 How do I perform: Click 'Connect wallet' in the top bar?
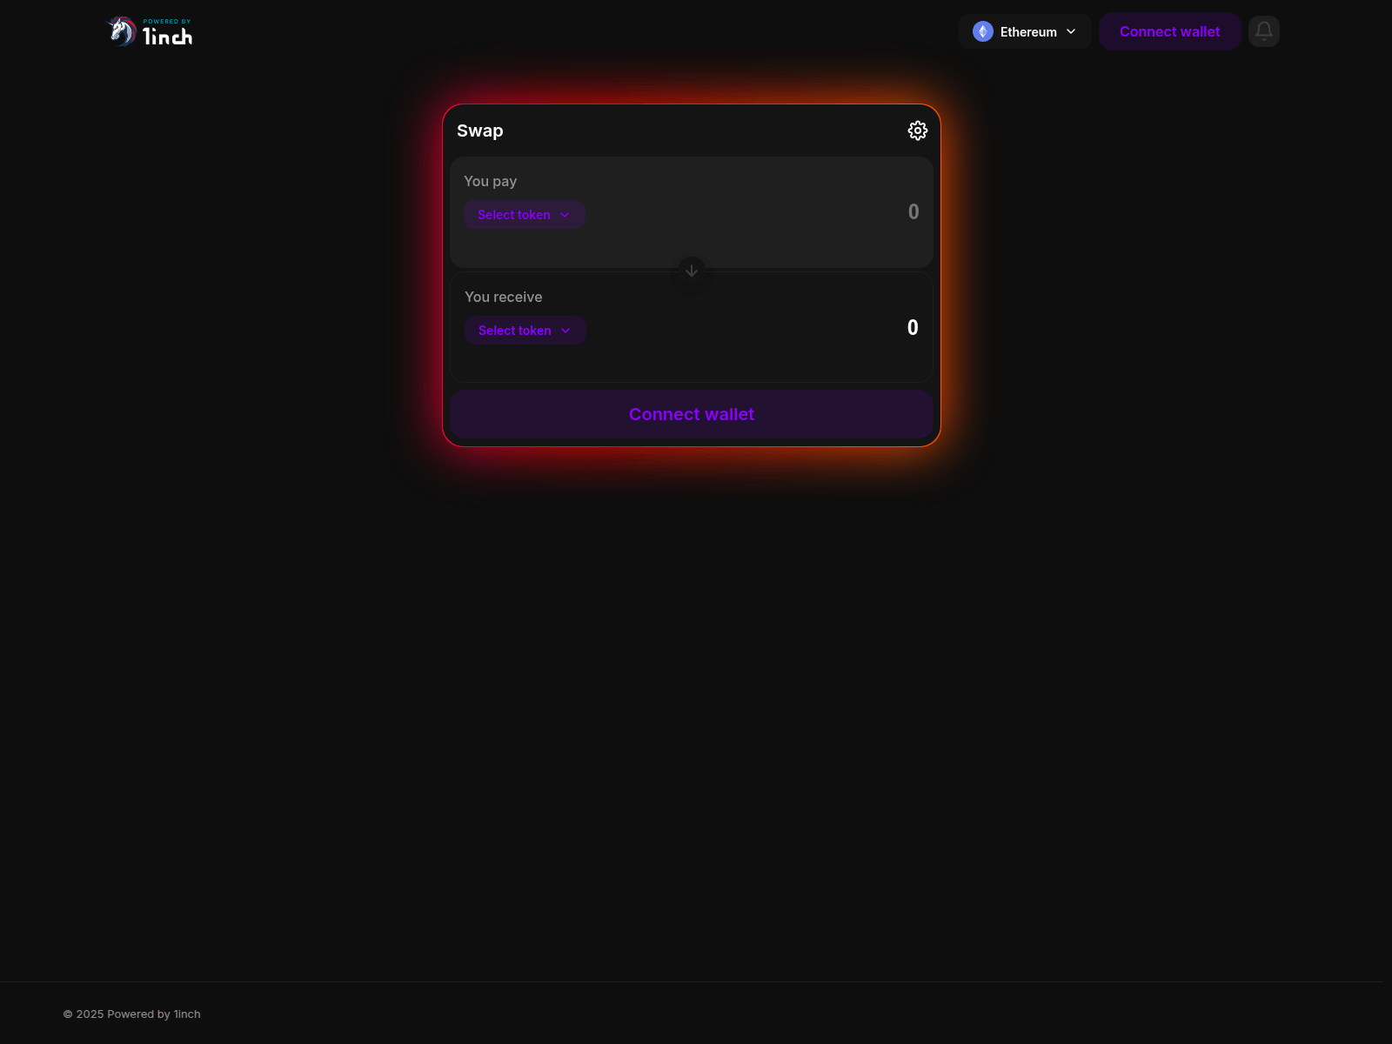1169,31
